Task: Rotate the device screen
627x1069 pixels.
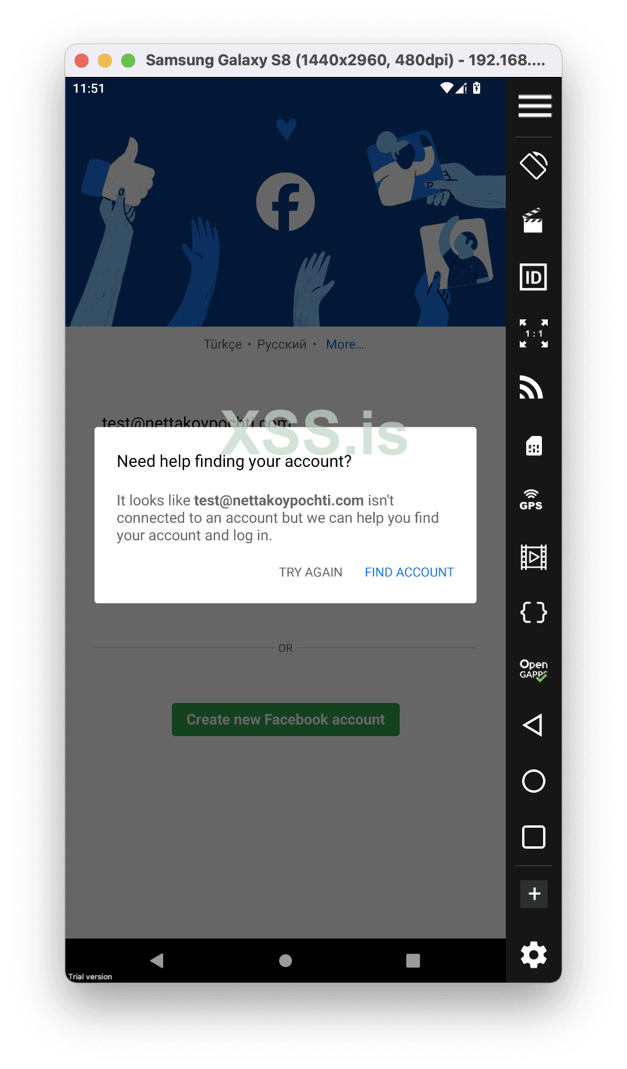Action: 534,166
